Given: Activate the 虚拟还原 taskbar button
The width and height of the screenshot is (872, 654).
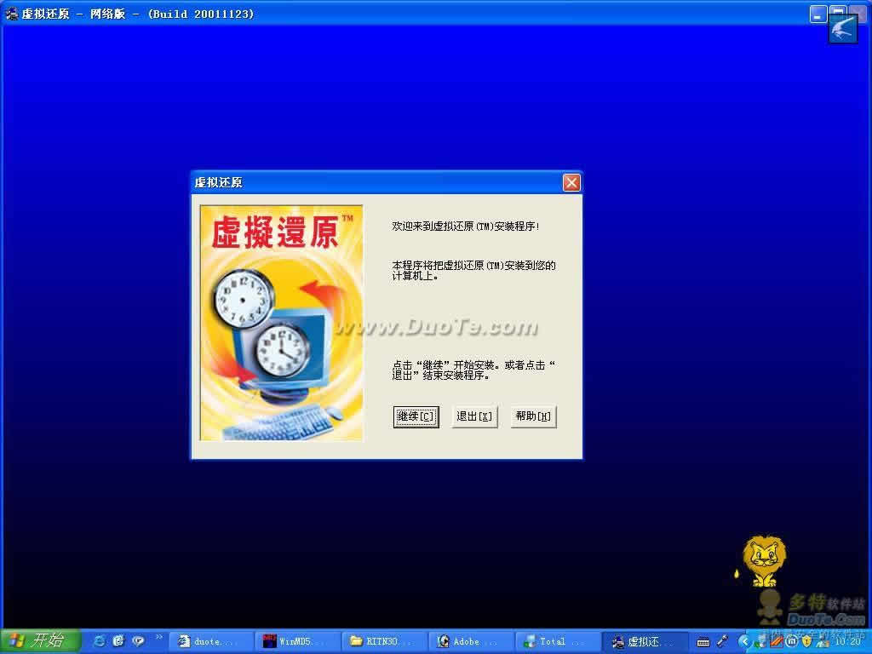Looking at the screenshot, I should point(645,642).
